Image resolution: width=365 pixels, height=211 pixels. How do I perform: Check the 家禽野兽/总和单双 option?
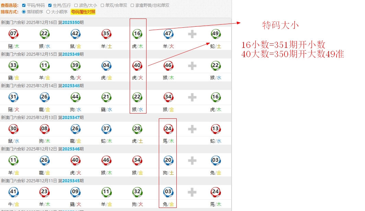132,5
